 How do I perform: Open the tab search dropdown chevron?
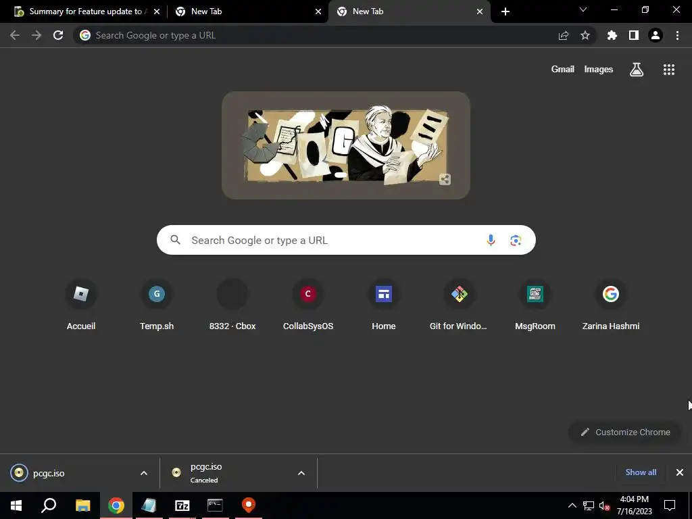(583, 9)
